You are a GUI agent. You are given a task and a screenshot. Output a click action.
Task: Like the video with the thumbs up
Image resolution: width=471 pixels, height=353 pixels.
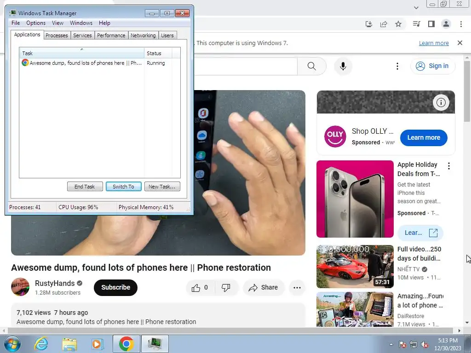[200, 288]
